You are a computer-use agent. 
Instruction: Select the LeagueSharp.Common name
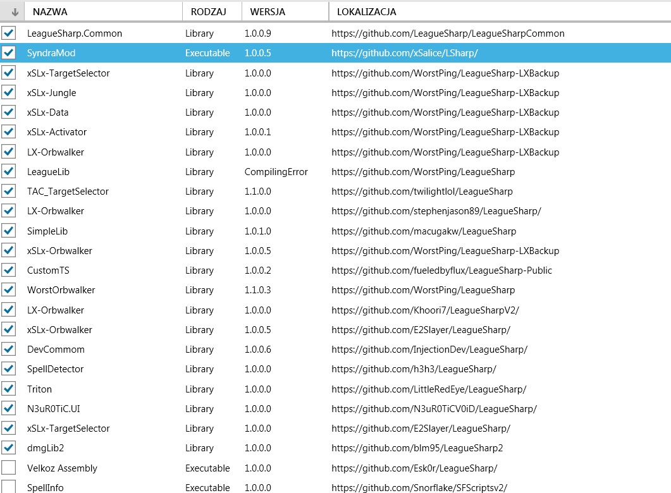(75, 33)
